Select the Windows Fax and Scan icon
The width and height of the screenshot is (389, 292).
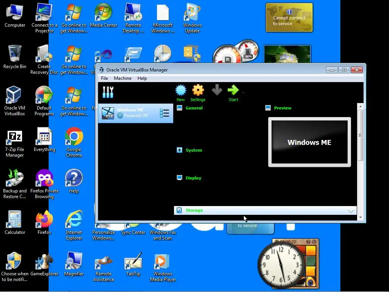click(163, 232)
